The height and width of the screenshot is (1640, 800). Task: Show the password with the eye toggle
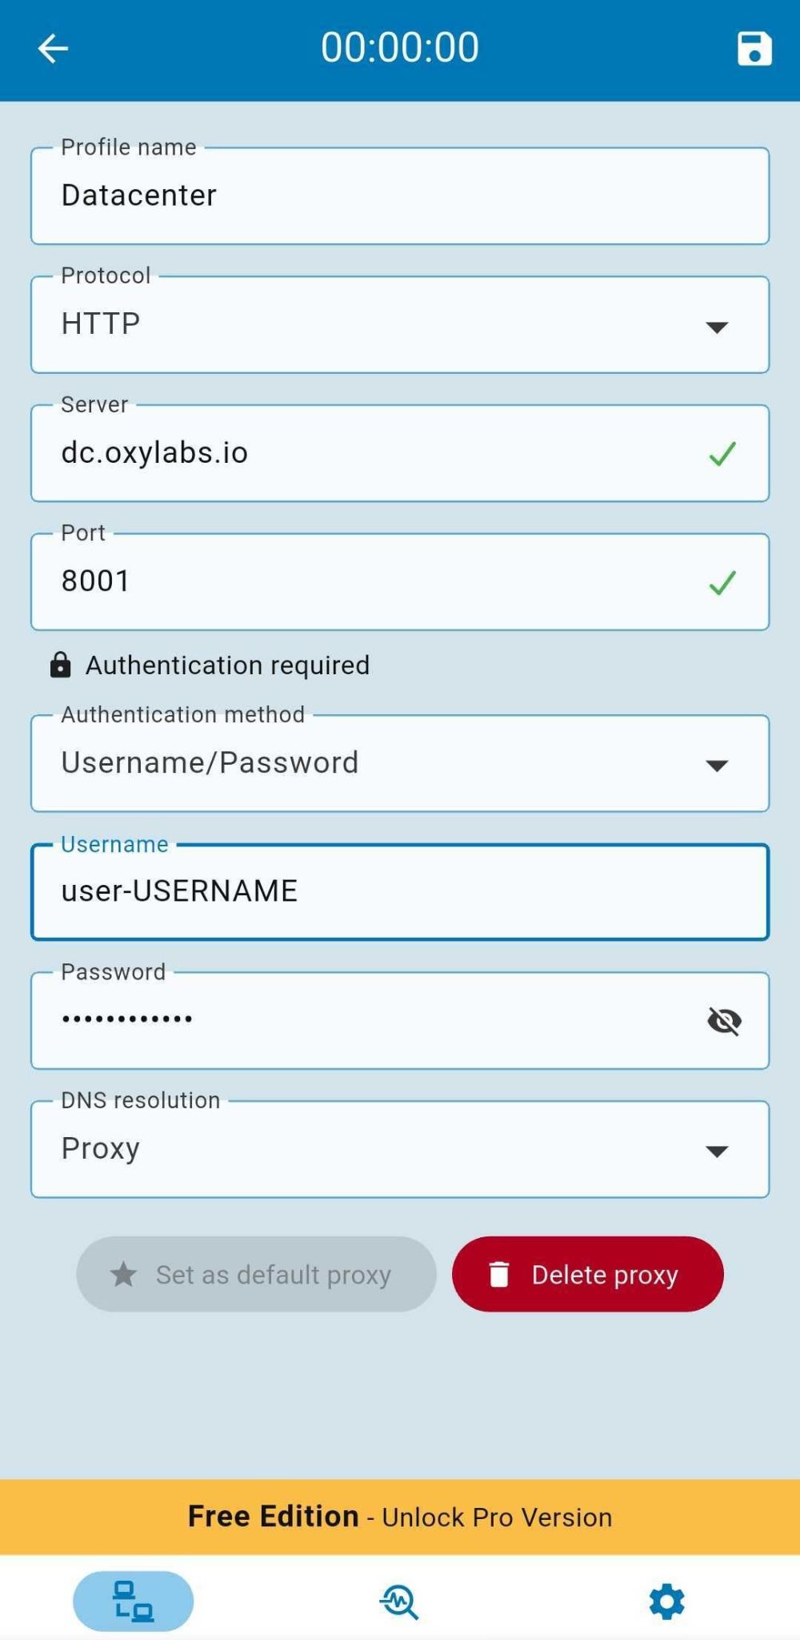point(724,1021)
